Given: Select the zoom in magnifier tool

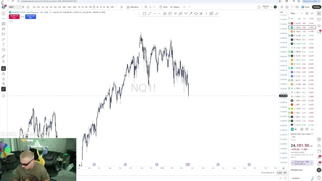Looking at the screenshot, I should pos(4,62).
